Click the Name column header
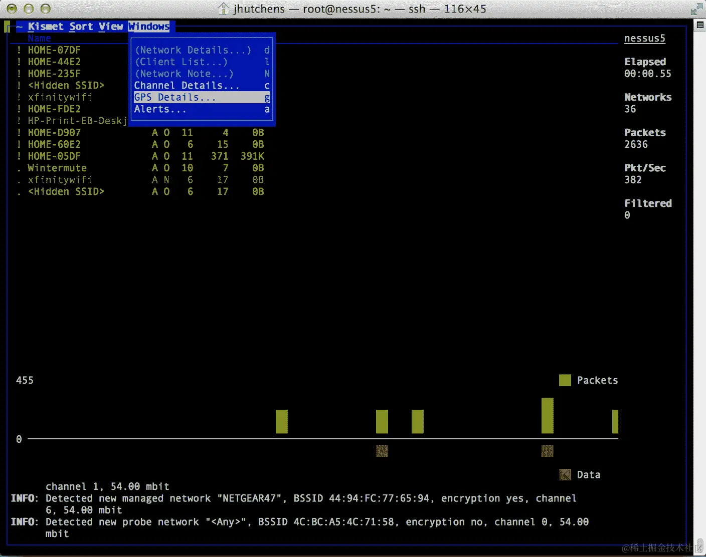706x557 pixels. (x=39, y=39)
